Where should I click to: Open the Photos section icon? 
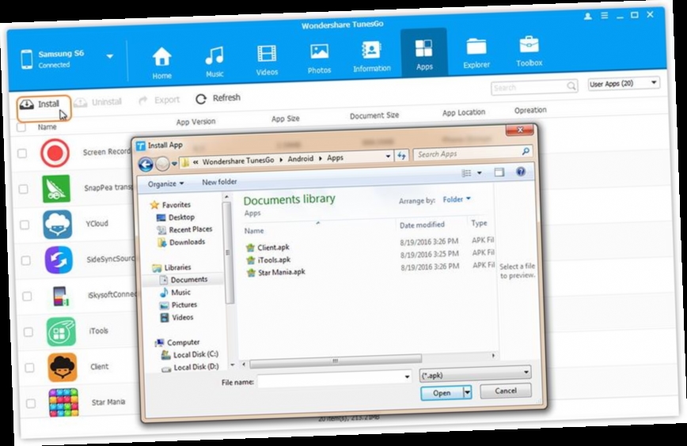(x=320, y=51)
